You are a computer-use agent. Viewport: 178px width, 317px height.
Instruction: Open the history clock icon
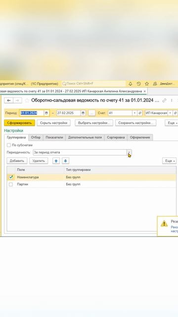pos(138,84)
